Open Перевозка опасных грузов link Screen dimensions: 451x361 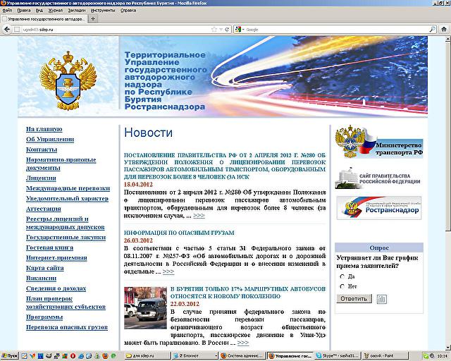click(x=67, y=327)
